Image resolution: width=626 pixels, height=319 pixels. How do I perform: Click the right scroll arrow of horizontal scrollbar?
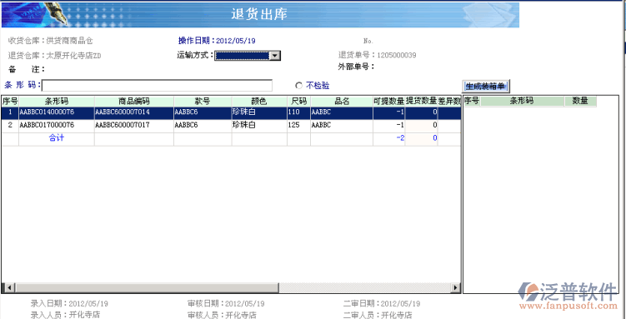pos(455,287)
